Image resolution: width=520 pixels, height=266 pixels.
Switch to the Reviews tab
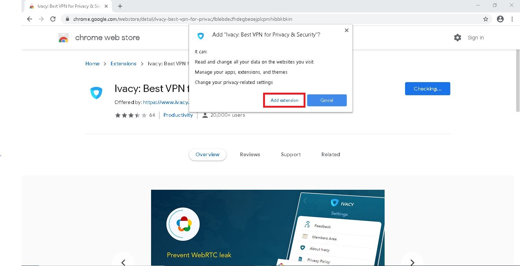coord(250,155)
